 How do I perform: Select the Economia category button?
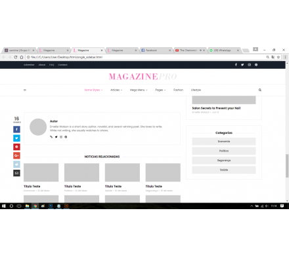(224, 142)
